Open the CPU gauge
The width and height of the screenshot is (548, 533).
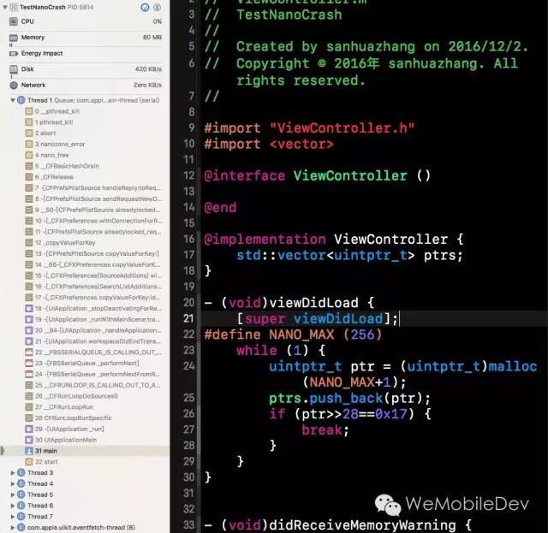[86, 21]
